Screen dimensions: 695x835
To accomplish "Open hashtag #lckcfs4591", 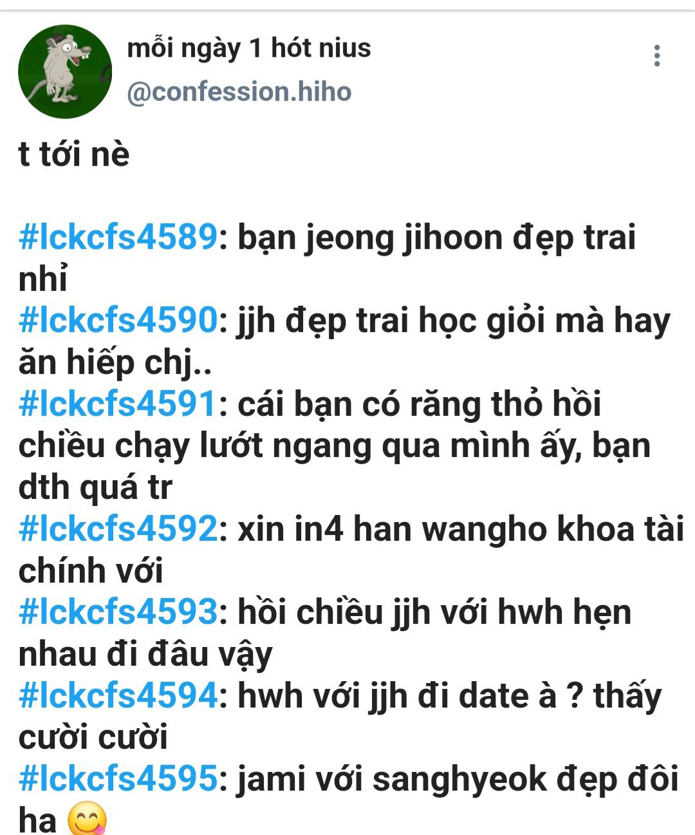I will tap(118, 404).
